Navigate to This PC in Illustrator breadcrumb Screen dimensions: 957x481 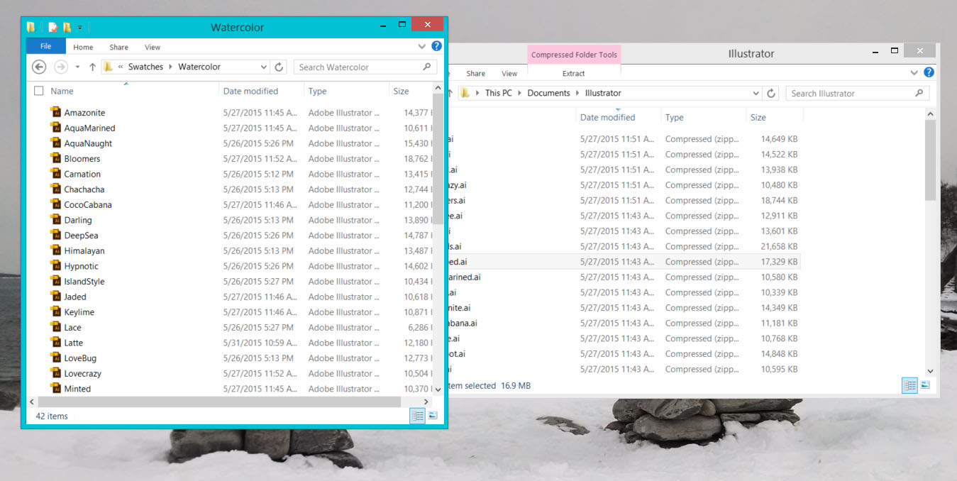click(x=498, y=93)
